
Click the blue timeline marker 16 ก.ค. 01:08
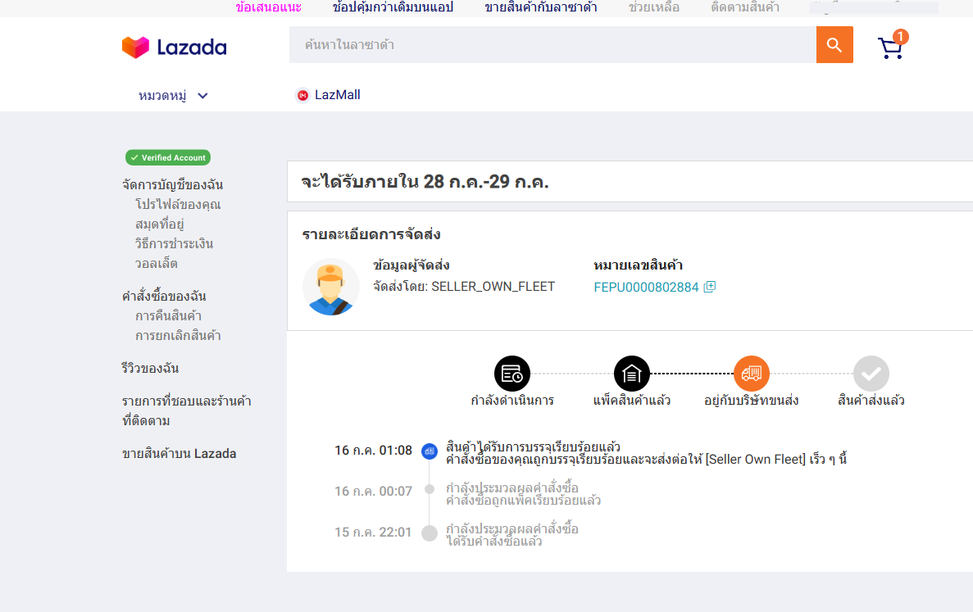pos(430,451)
